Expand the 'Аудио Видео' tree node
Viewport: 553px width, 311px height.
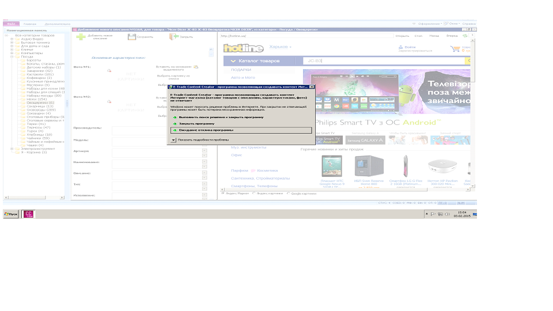coord(12,39)
